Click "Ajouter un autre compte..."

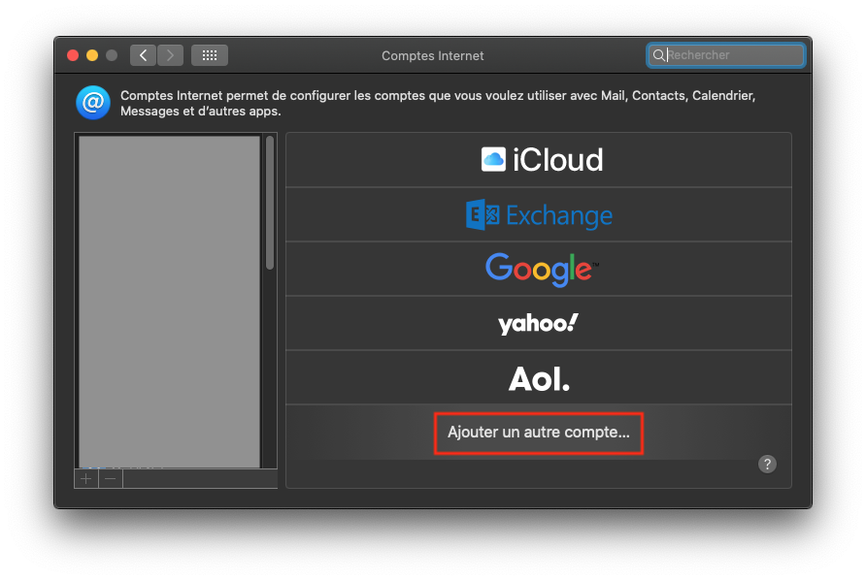click(539, 433)
